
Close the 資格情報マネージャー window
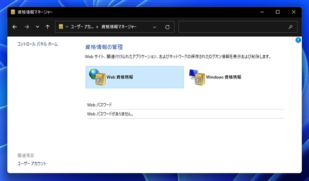pyautogui.click(x=294, y=12)
